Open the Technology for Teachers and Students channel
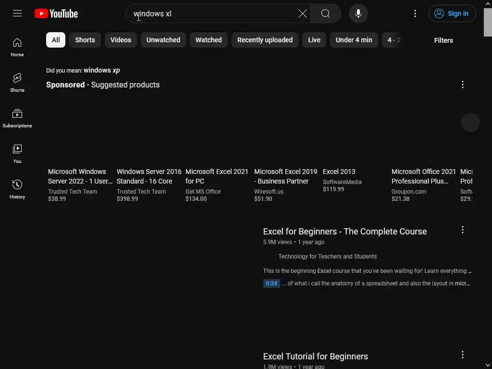 pyautogui.click(x=327, y=257)
